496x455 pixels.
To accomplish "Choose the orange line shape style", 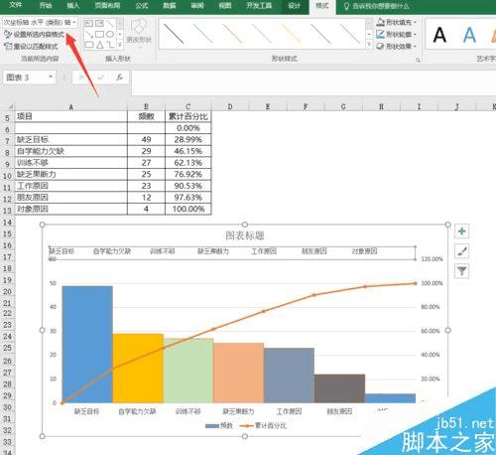I will pyautogui.click(x=291, y=34).
